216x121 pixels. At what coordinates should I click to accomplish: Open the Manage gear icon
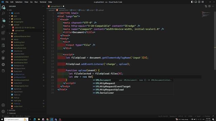3,111
